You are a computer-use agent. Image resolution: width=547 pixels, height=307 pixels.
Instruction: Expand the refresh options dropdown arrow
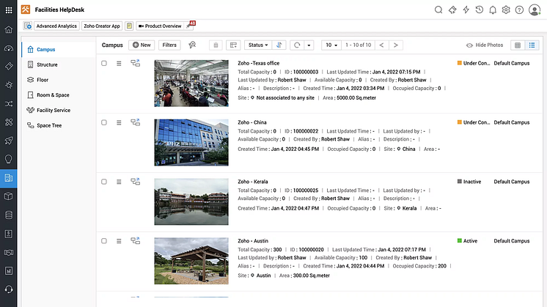point(309,45)
